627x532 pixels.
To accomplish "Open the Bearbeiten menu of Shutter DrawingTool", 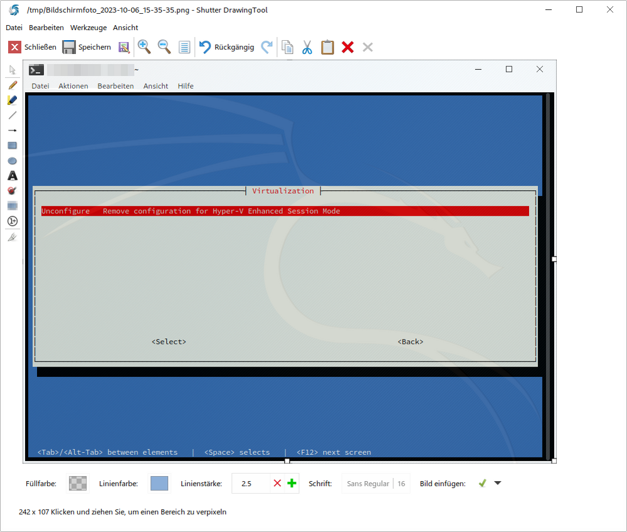I will 46,28.
